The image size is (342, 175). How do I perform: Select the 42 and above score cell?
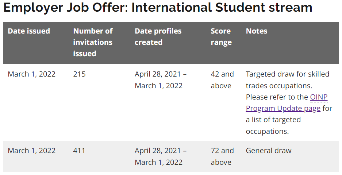pos(222,80)
